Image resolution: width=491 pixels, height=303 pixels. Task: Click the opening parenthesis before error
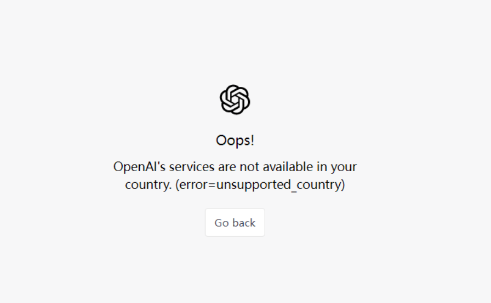pos(177,185)
